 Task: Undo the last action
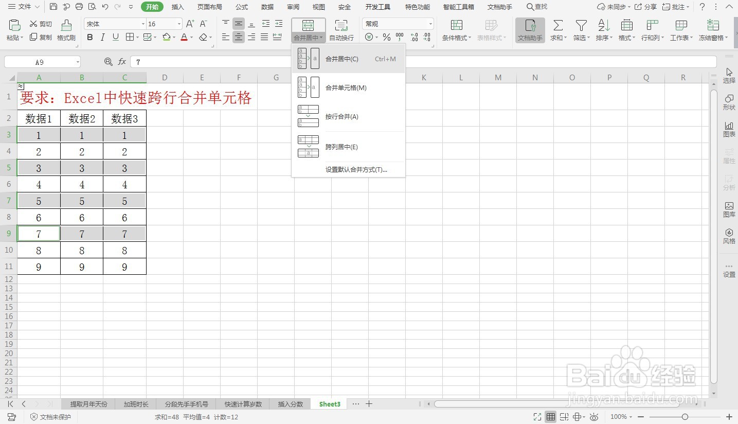coord(105,7)
